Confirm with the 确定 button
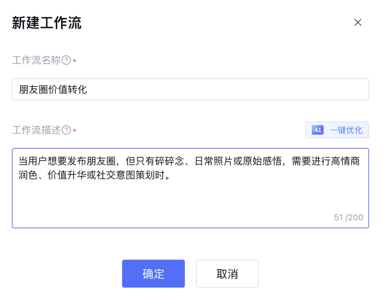Image resolution: width=383 pixels, height=296 pixels. coord(153,274)
